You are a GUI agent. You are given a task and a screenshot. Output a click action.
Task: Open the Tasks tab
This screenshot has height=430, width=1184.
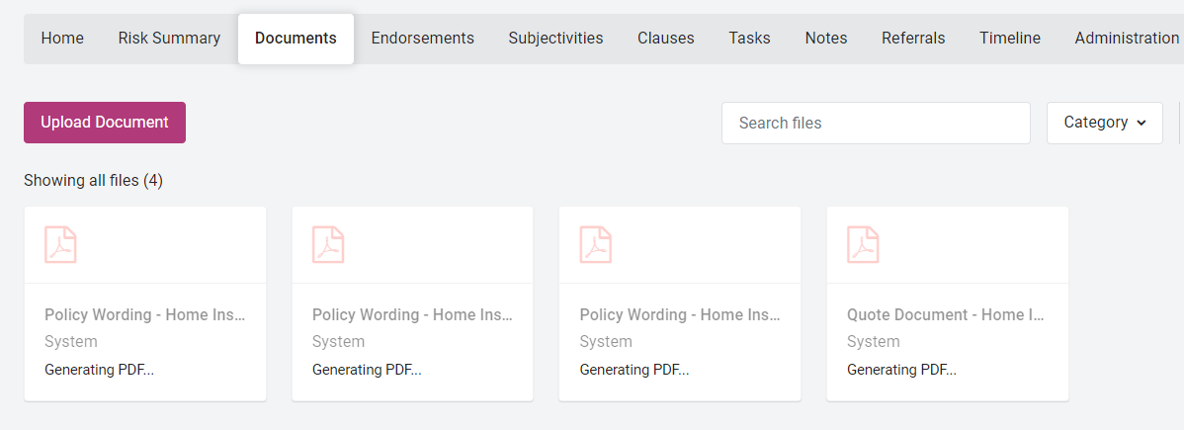point(749,39)
